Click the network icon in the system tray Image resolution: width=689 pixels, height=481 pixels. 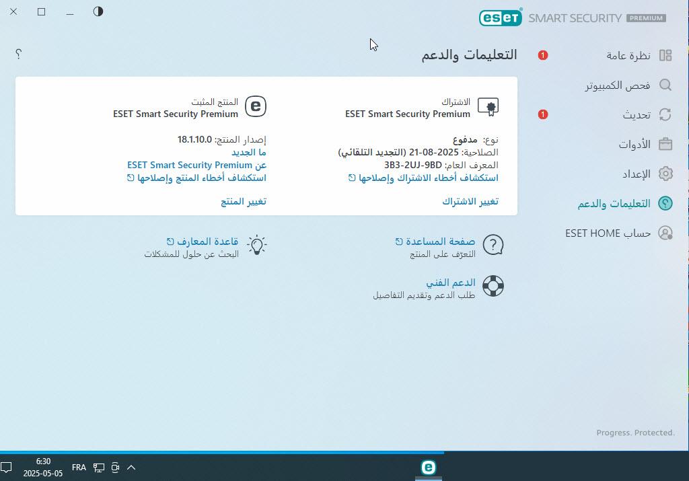99,468
